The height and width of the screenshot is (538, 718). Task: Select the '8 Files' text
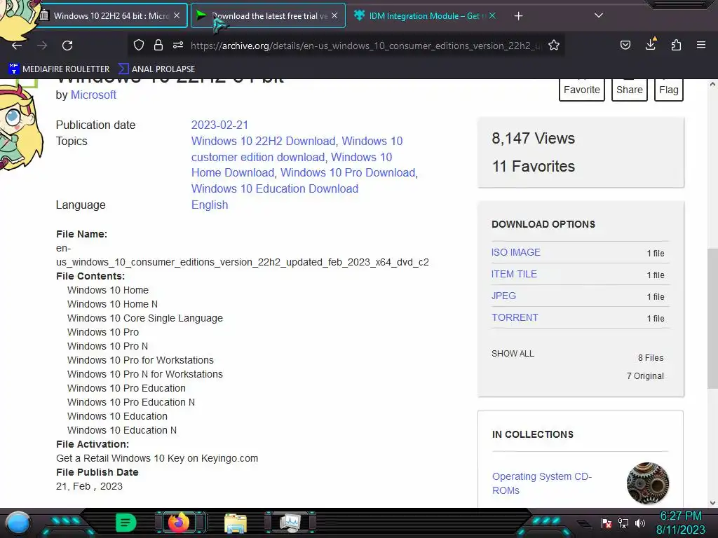tap(651, 358)
